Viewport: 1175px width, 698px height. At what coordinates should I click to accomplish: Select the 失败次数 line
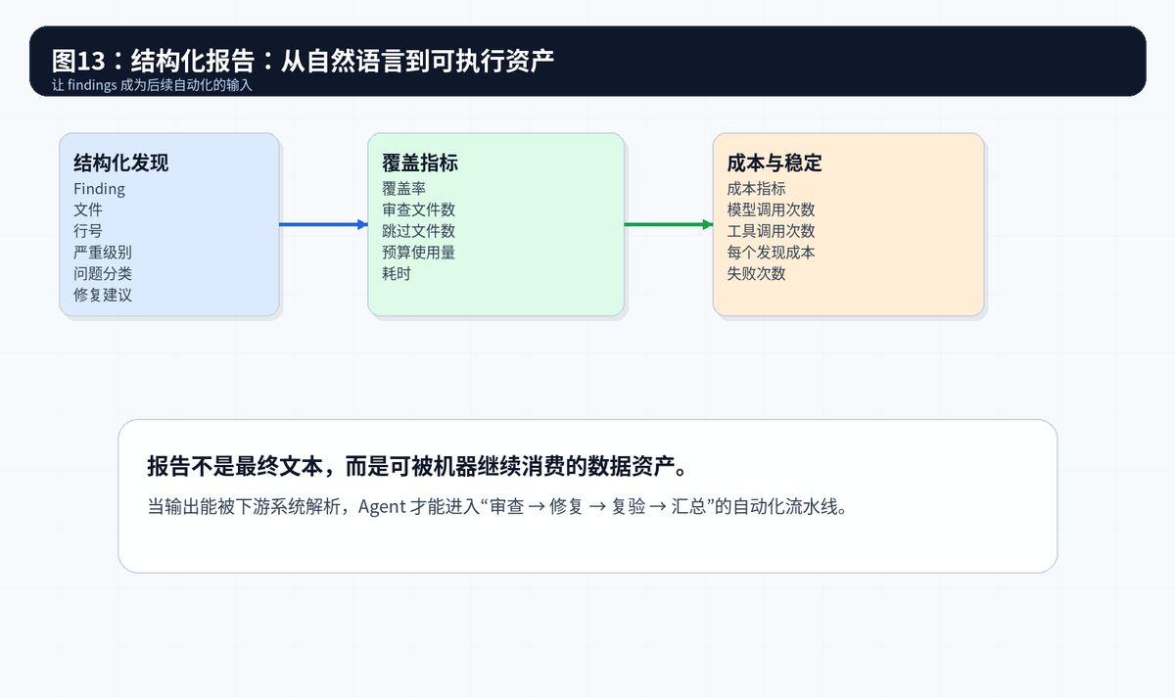(x=756, y=274)
